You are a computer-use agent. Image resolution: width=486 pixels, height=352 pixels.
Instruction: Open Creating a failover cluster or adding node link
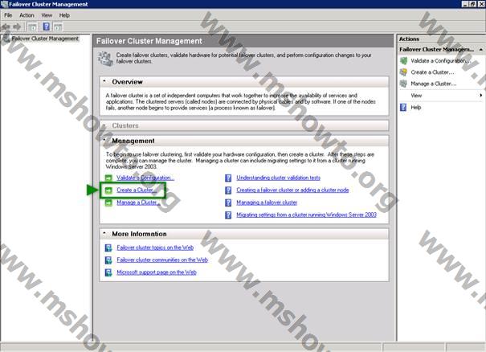(292, 190)
